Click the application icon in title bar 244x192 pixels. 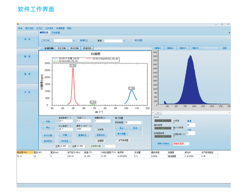[18, 24]
